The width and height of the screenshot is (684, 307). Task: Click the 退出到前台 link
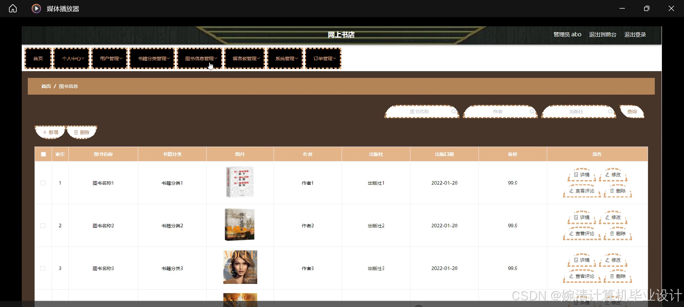pos(602,35)
